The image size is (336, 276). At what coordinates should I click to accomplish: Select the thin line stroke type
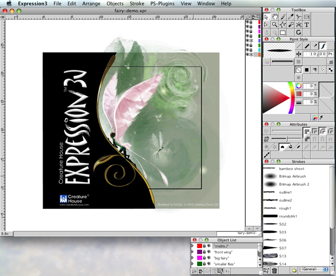pyautogui.click(x=298, y=46)
